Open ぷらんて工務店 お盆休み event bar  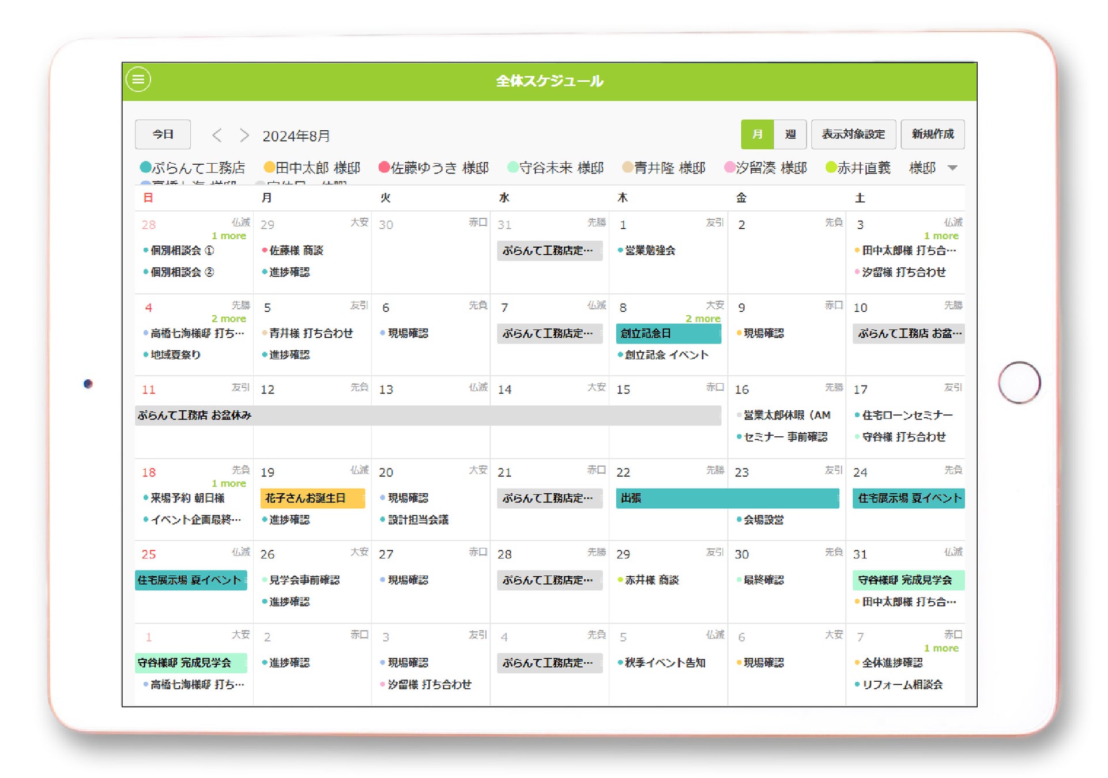pos(427,416)
